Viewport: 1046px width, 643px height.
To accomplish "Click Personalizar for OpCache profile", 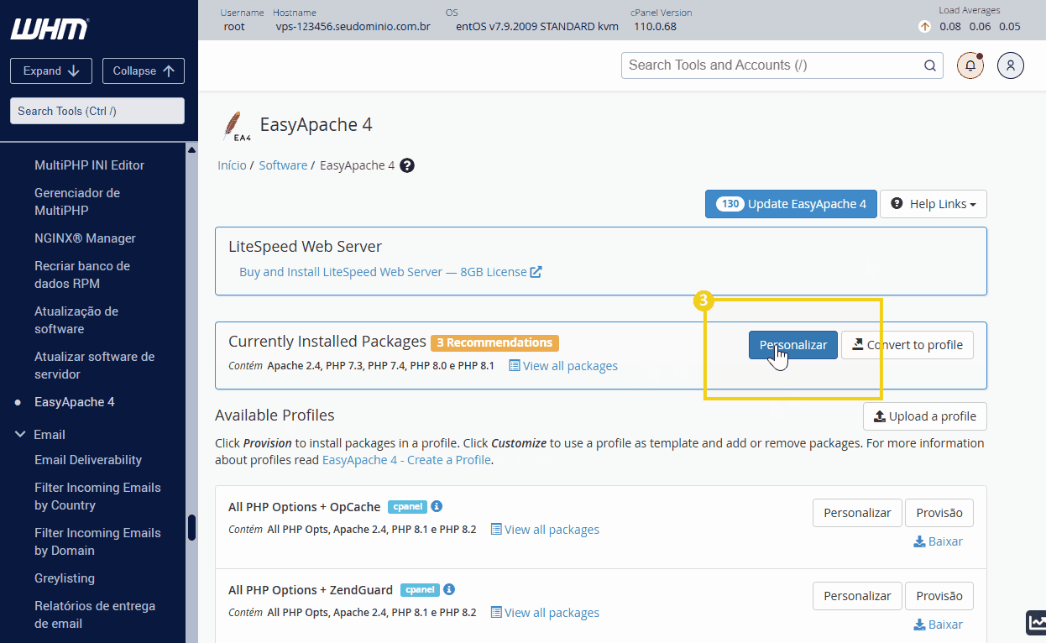I will pos(857,513).
